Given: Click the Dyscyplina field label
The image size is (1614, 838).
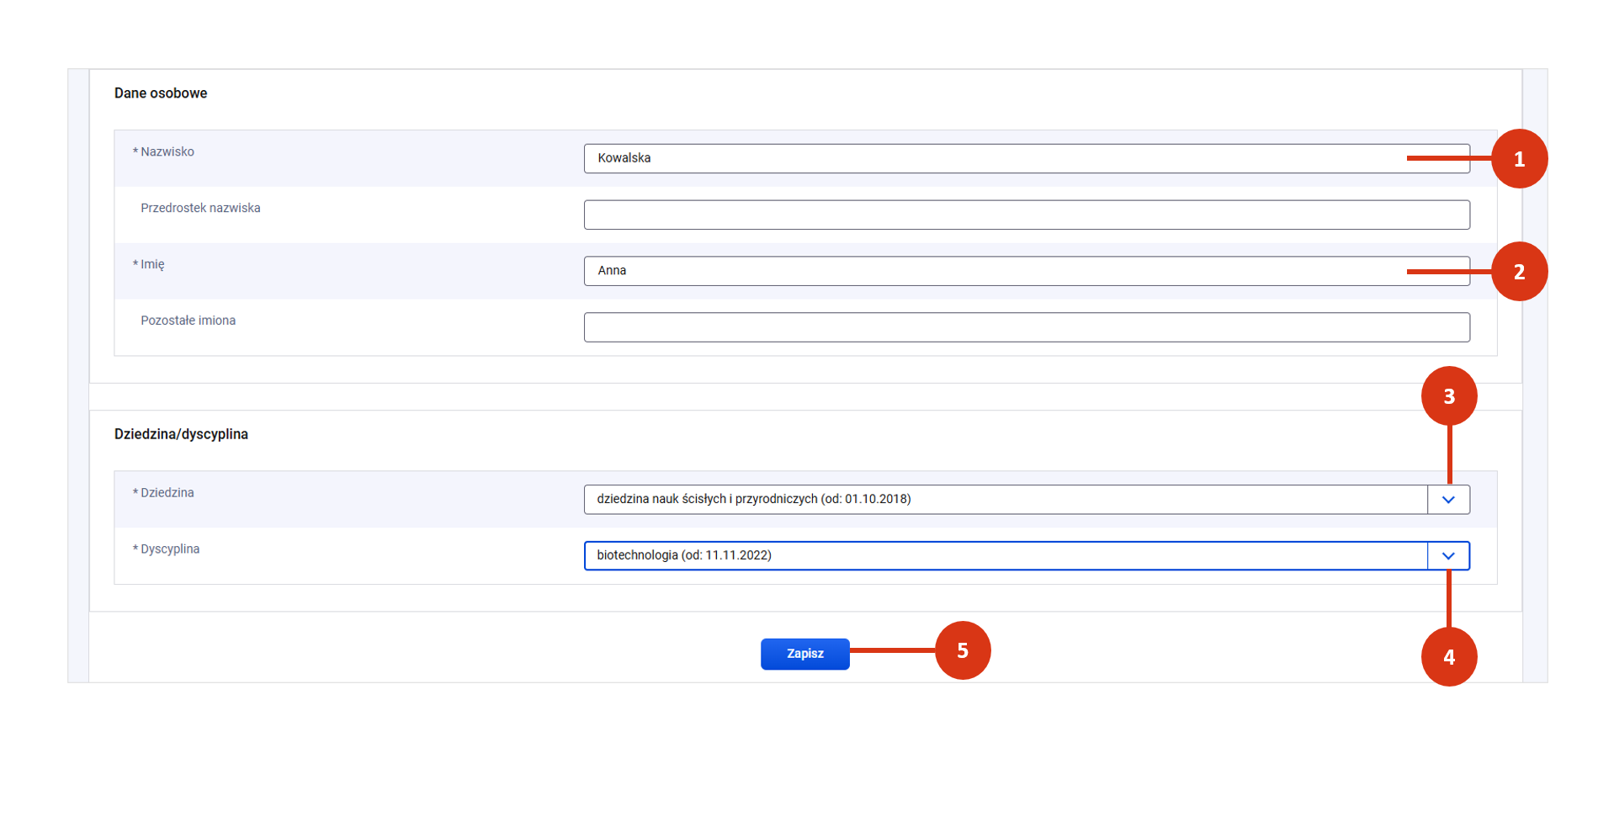Looking at the screenshot, I should [170, 549].
